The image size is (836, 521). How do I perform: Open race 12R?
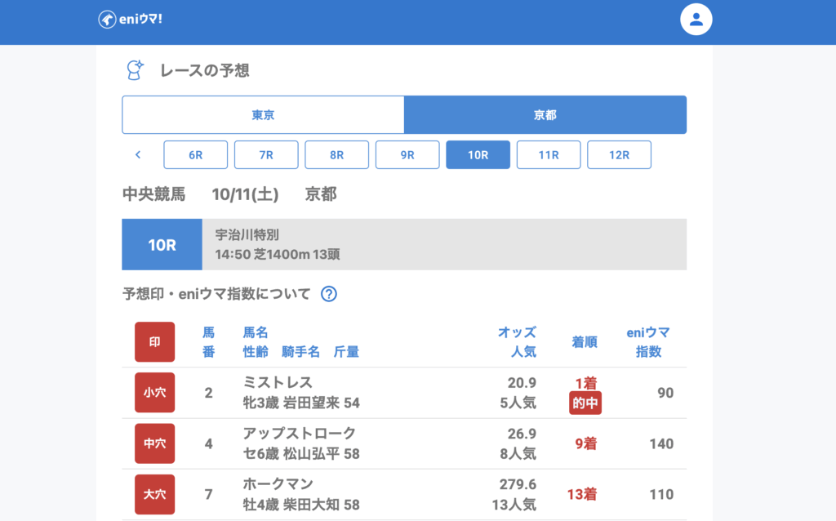coord(619,154)
